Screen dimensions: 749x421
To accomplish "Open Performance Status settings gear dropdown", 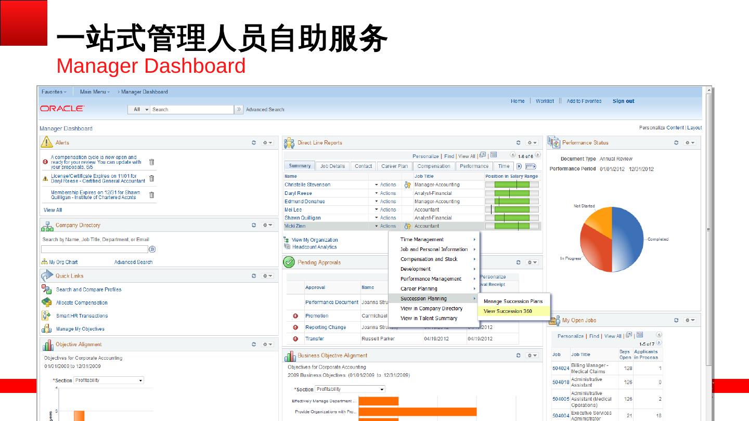I will (690, 142).
